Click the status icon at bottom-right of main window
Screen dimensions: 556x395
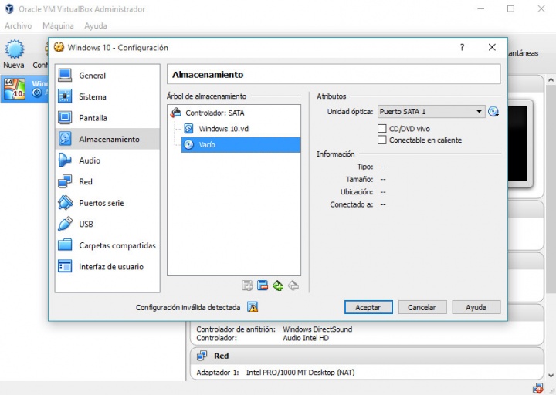tap(537, 389)
